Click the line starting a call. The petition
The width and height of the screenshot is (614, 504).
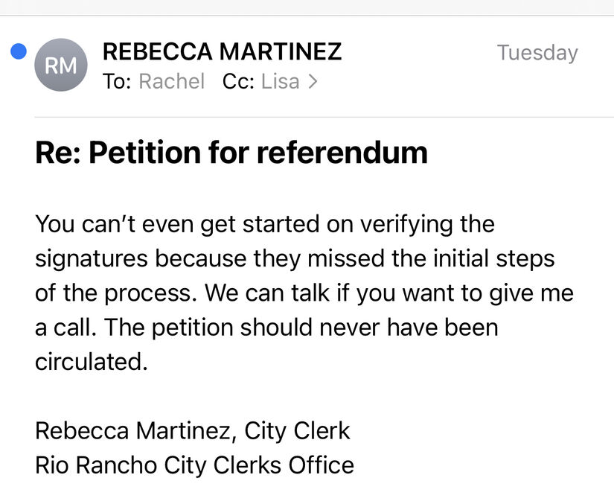[266, 328]
